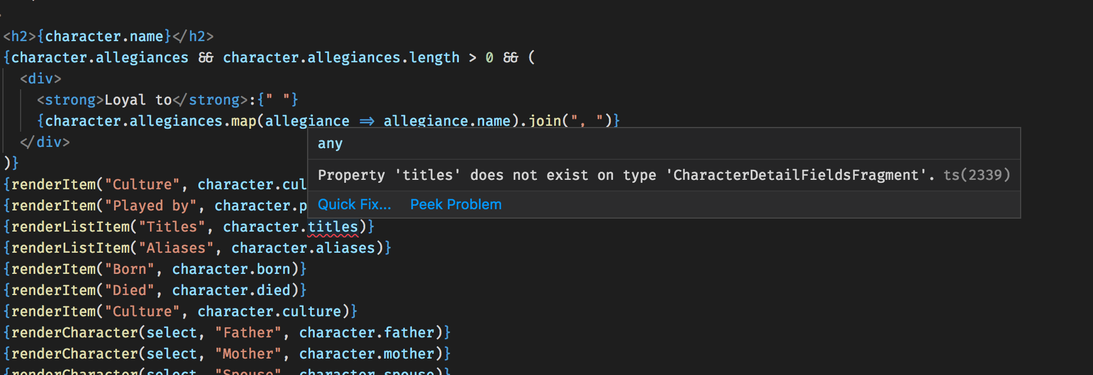Click the closing </div> tag
1093x375 pixels.
coord(45,142)
